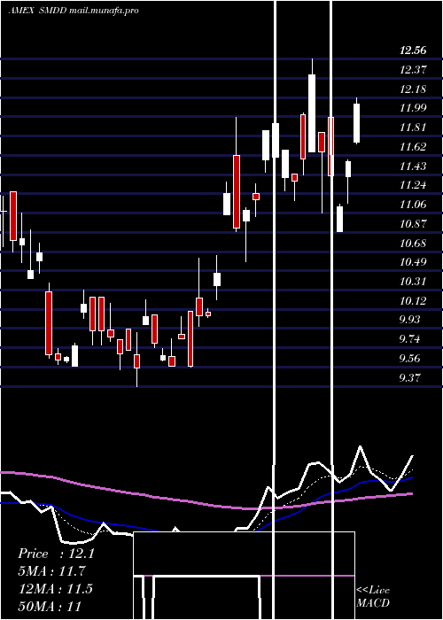Click the 11.81 price axis label
This screenshot has width=443, height=620.
point(414,128)
